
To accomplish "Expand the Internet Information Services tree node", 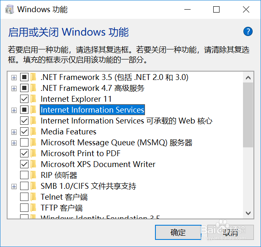I will click(x=14, y=110).
